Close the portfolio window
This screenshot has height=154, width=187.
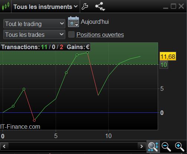[181, 6]
